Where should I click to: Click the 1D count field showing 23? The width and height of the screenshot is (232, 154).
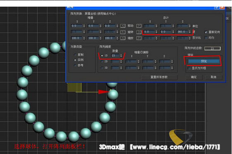pos(115,55)
